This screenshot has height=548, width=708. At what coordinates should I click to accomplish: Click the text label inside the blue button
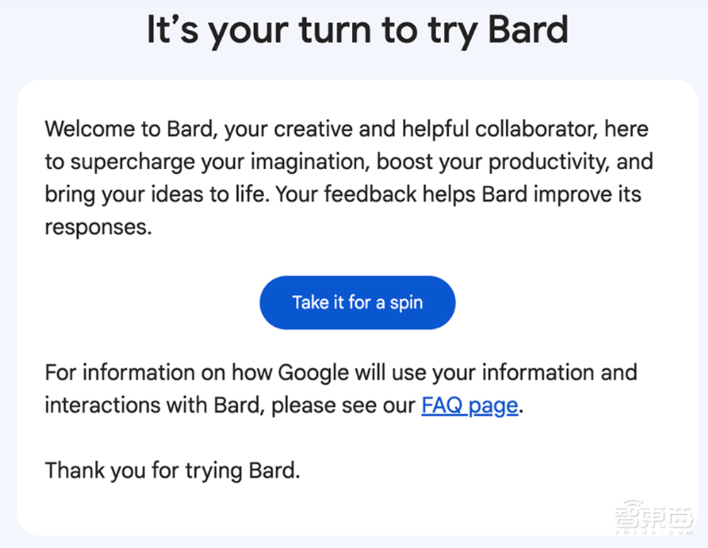click(358, 302)
